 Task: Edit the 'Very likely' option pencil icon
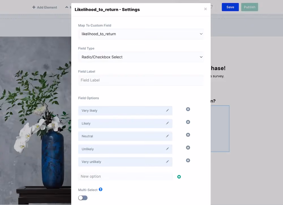click(168, 111)
